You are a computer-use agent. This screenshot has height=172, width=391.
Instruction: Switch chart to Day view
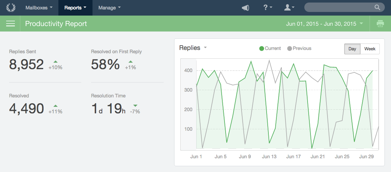(x=352, y=49)
